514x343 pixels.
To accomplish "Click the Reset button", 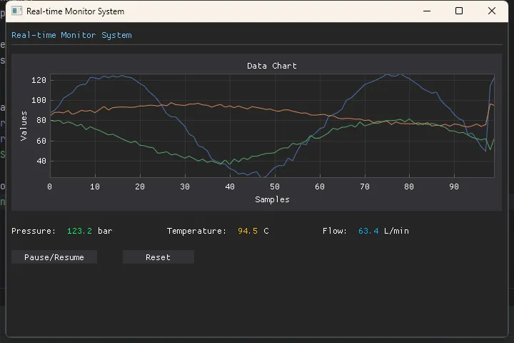I will pos(158,257).
